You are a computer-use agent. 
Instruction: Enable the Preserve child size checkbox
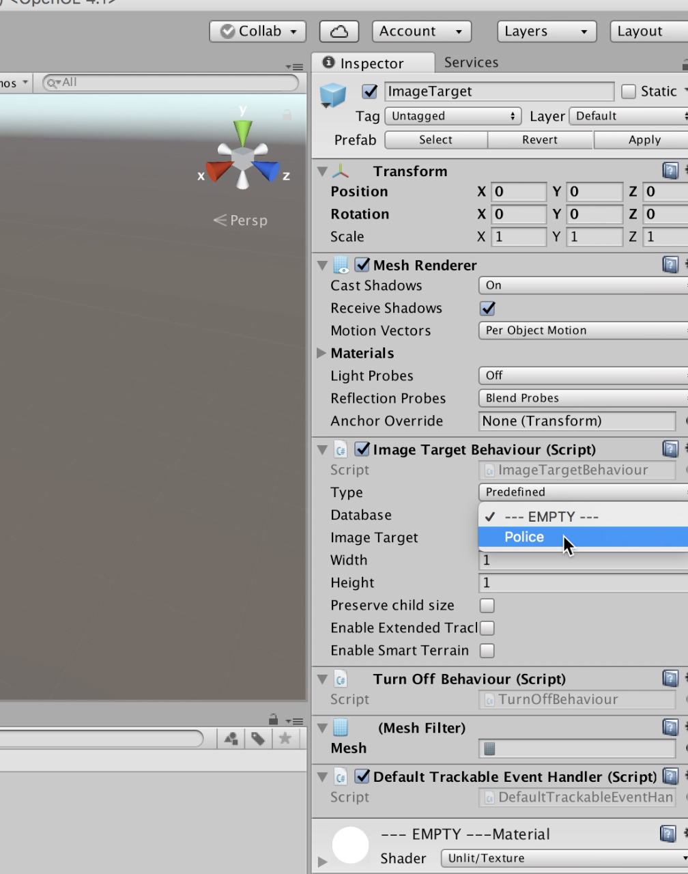(x=487, y=606)
